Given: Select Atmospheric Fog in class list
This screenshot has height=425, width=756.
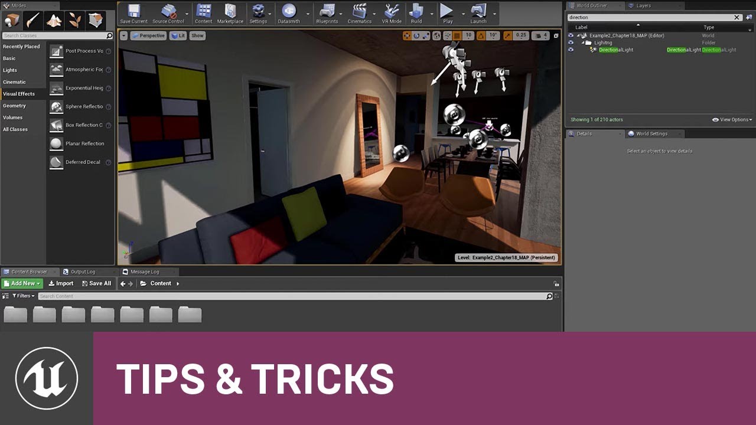Looking at the screenshot, I should (x=80, y=70).
